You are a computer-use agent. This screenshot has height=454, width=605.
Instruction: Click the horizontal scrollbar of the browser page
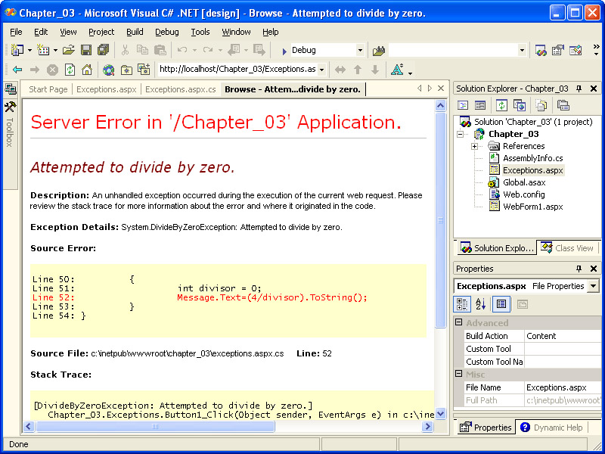227,426
